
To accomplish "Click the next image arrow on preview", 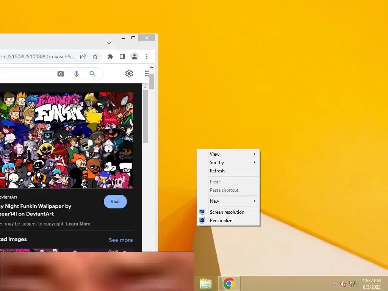I will pyautogui.click(x=124, y=102).
